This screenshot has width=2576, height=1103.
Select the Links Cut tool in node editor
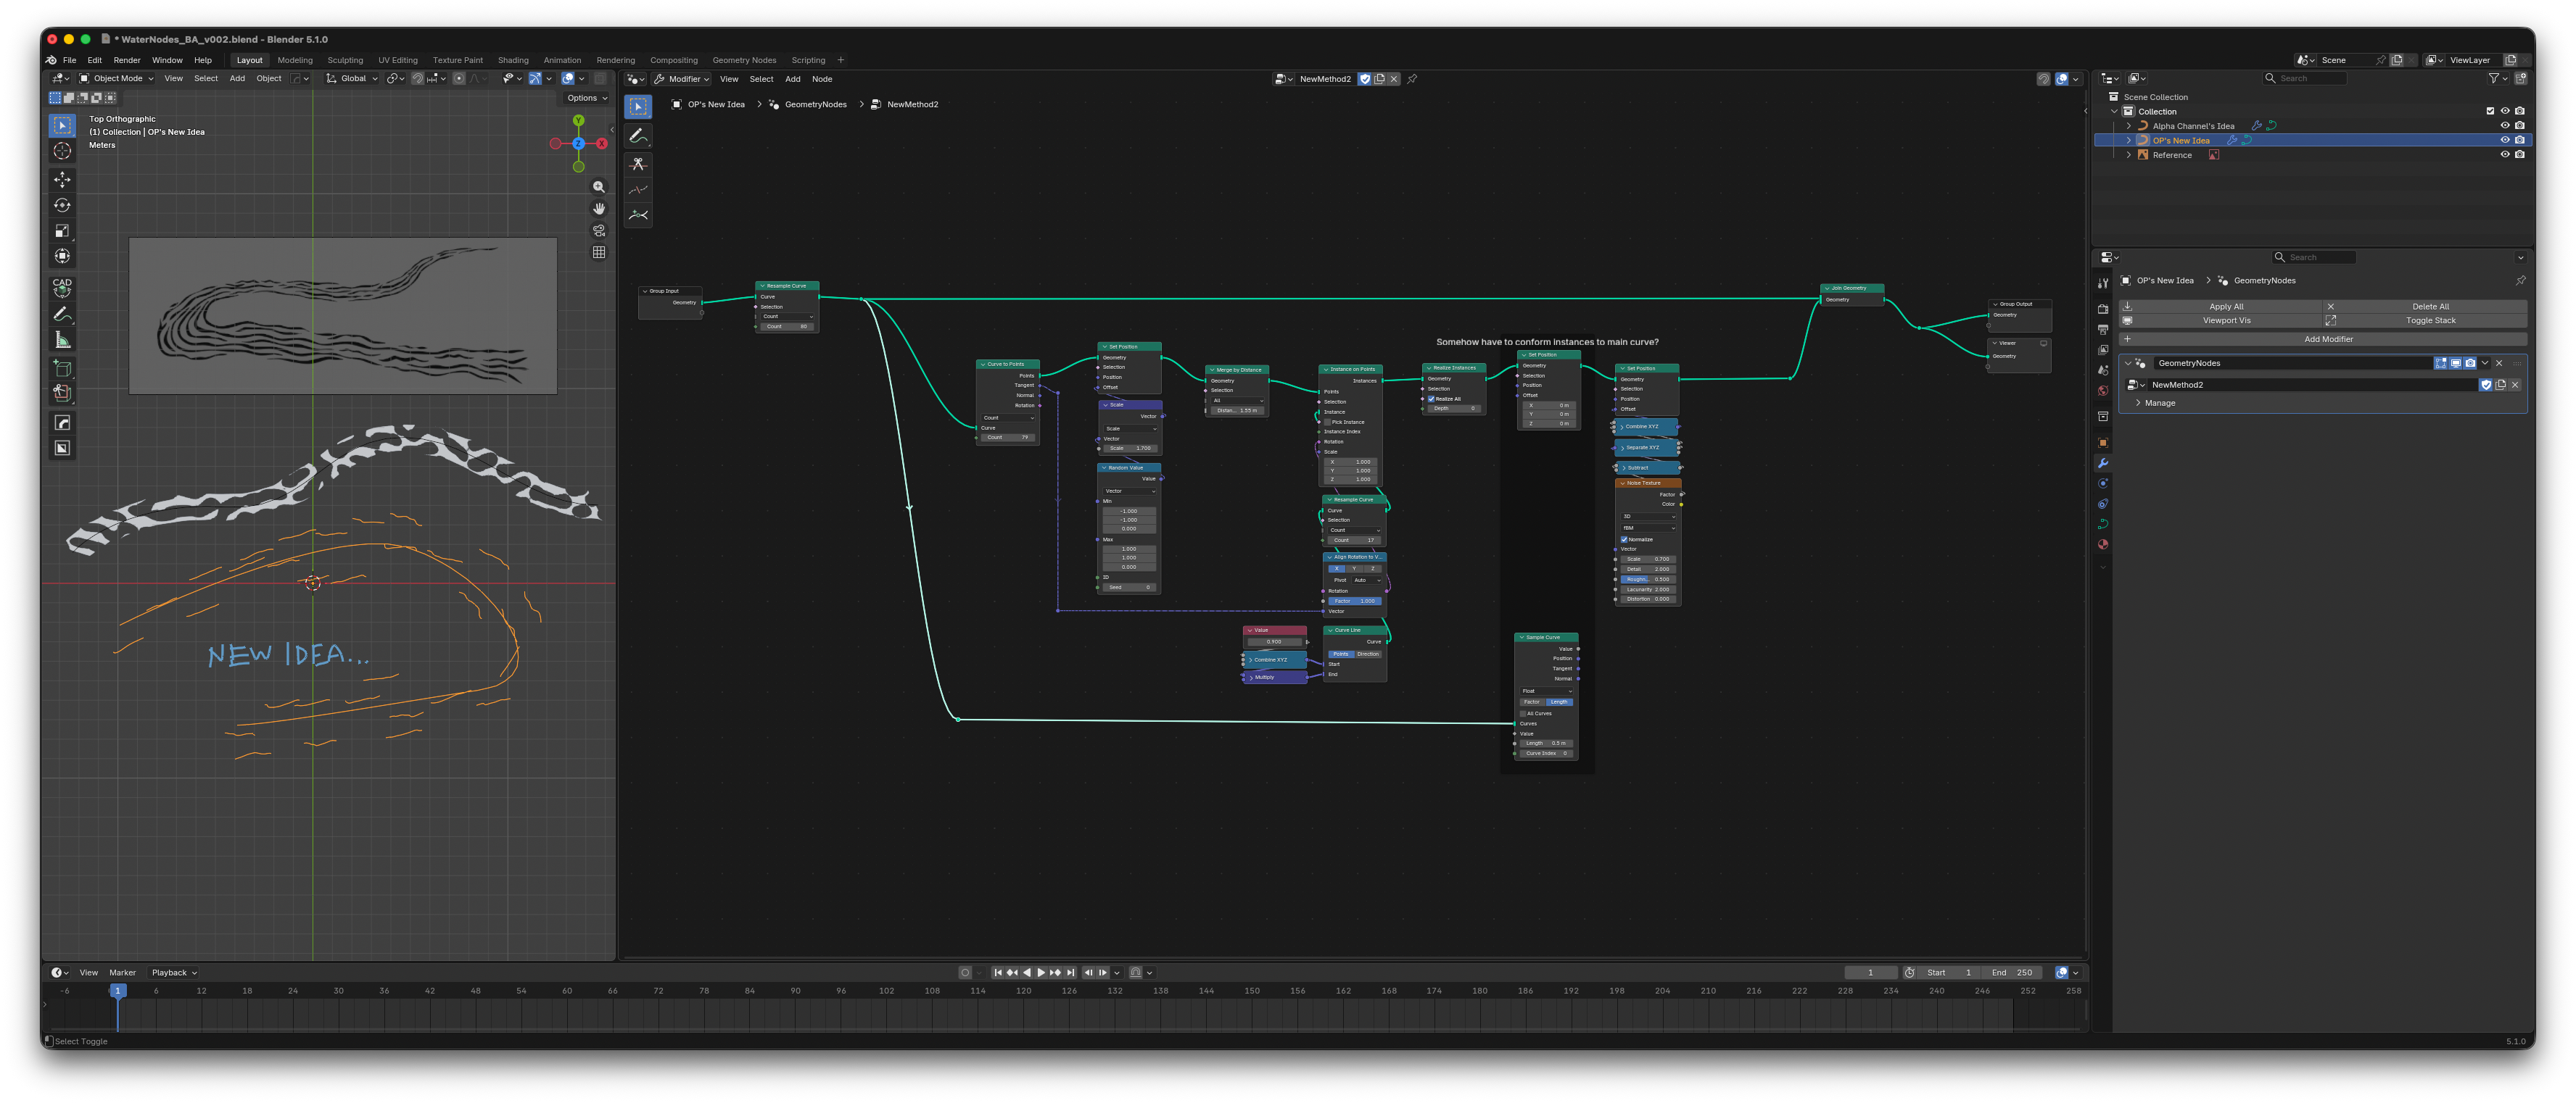point(638,164)
